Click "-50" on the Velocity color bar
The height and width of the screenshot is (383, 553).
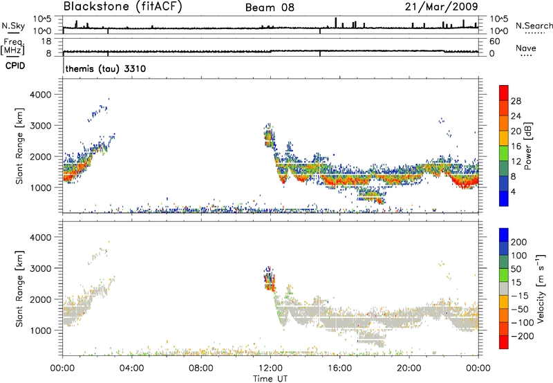click(x=520, y=309)
